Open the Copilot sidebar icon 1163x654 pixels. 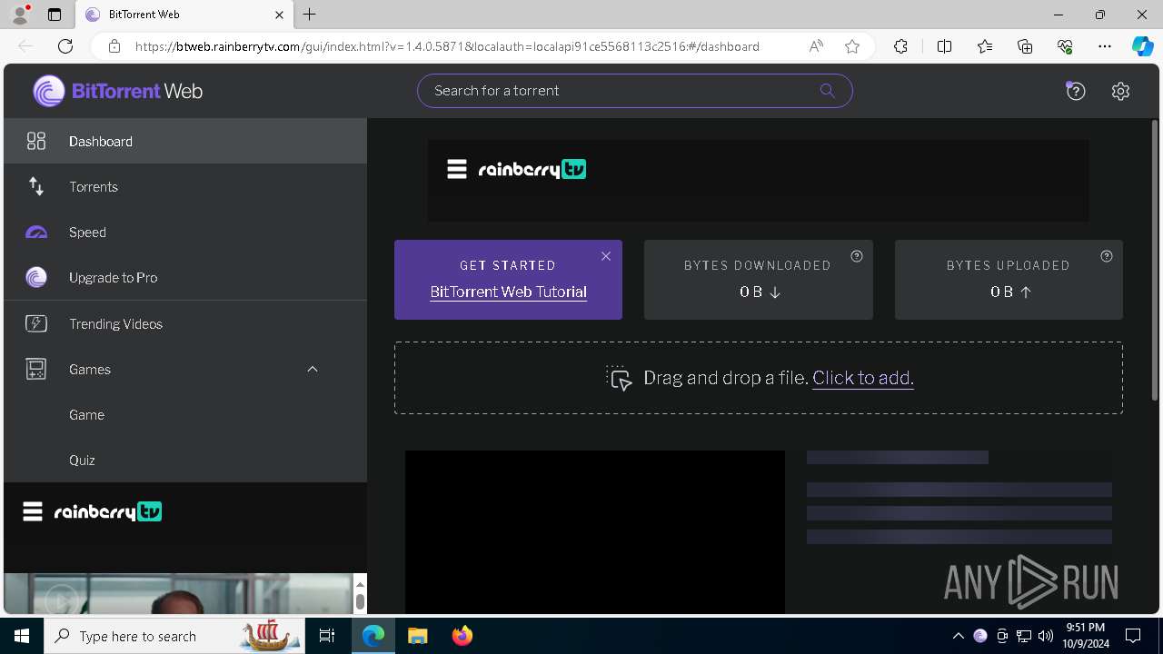[1142, 46]
